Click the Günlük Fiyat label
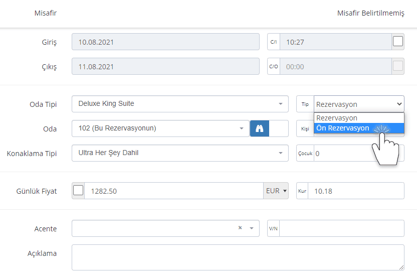The image size is (417, 278). pyautogui.click(x=37, y=191)
